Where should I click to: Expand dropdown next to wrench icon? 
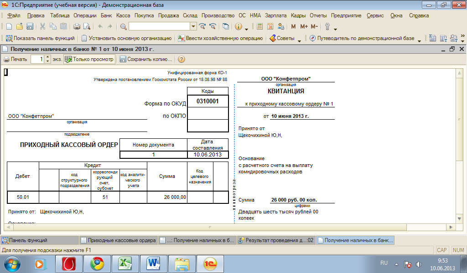click(335, 29)
